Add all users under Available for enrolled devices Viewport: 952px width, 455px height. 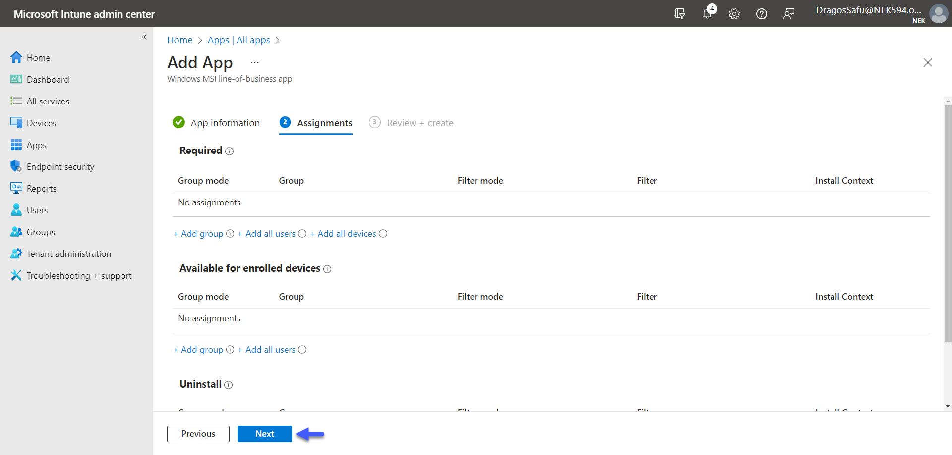(x=267, y=350)
